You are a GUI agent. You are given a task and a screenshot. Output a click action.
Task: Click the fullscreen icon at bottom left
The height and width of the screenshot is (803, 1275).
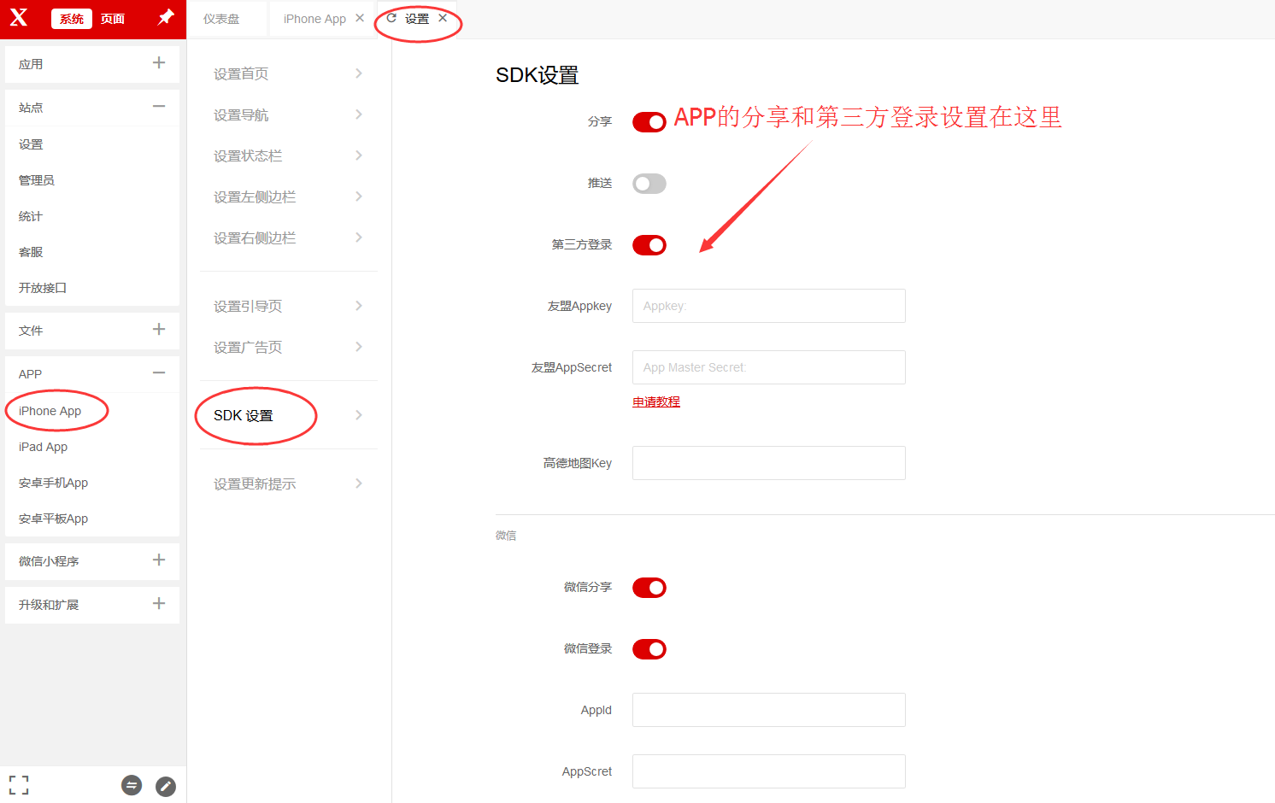pyautogui.click(x=19, y=785)
